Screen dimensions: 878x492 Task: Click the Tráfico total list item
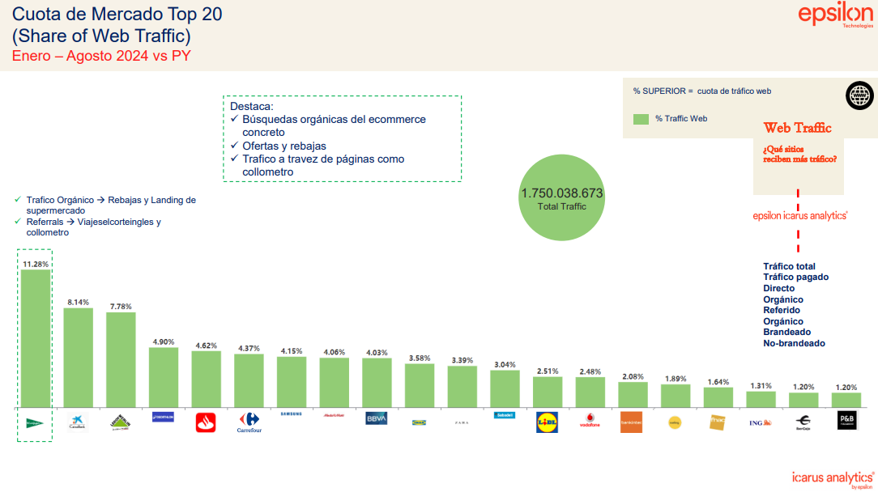pyautogui.click(x=789, y=266)
